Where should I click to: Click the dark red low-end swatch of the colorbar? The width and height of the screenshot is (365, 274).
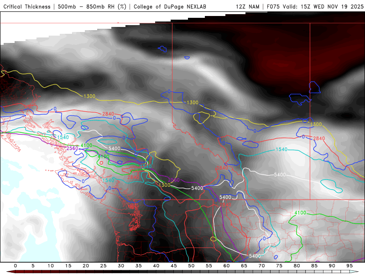coord(11,272)
